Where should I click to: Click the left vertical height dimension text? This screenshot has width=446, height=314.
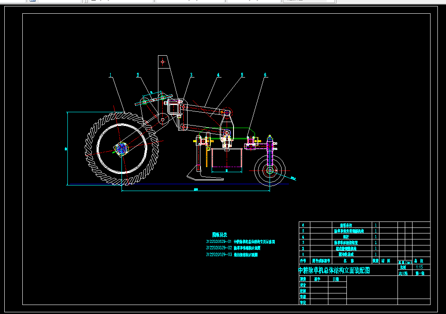click(67, 149)
